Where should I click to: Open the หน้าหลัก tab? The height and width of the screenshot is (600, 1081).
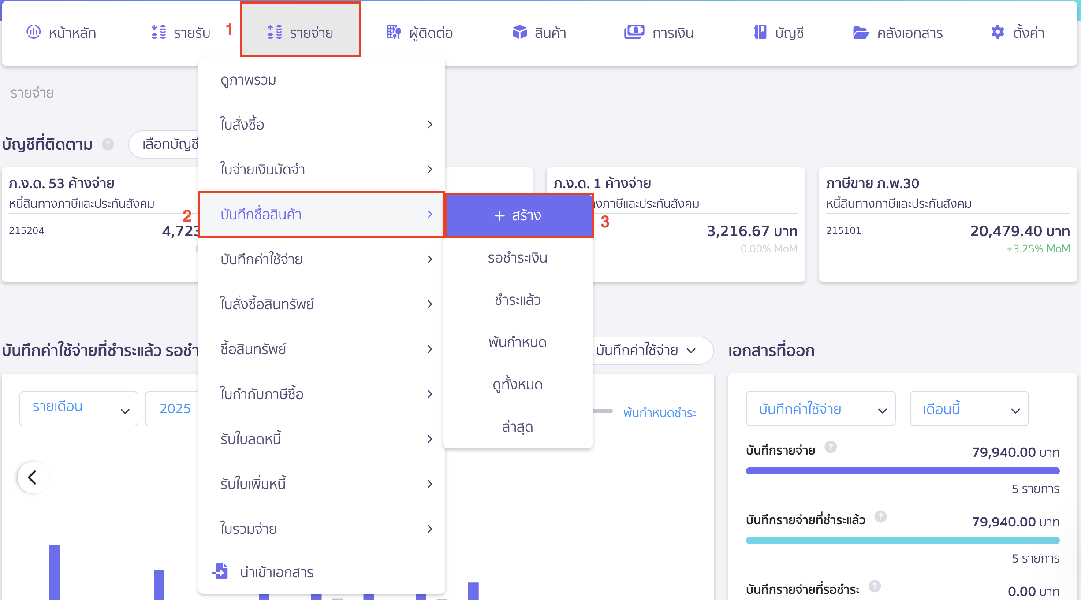[61, 33]
